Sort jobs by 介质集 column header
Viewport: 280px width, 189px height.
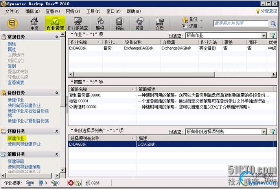pyautogui.click(x=179, y=42)
